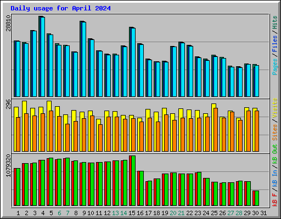Screen dimensions: 281x219
Task: Click day label 24 on the axis
Action: (206, 213)
